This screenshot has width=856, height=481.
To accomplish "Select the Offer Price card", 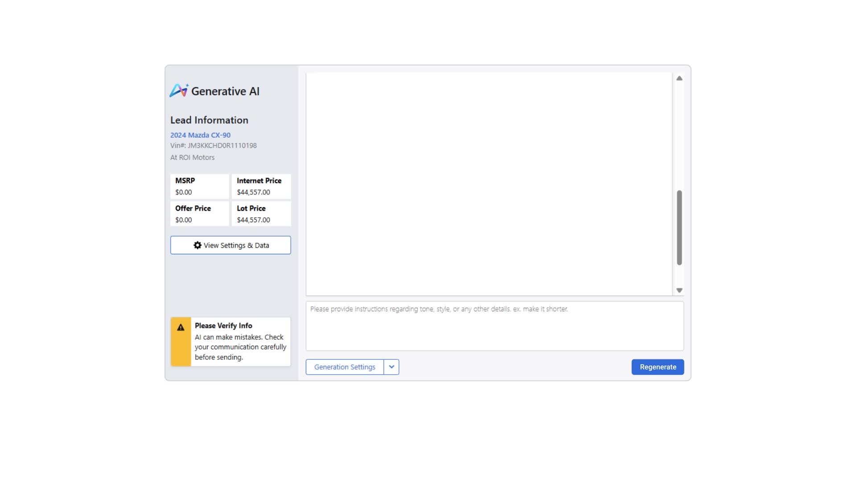I will point(199,214).
